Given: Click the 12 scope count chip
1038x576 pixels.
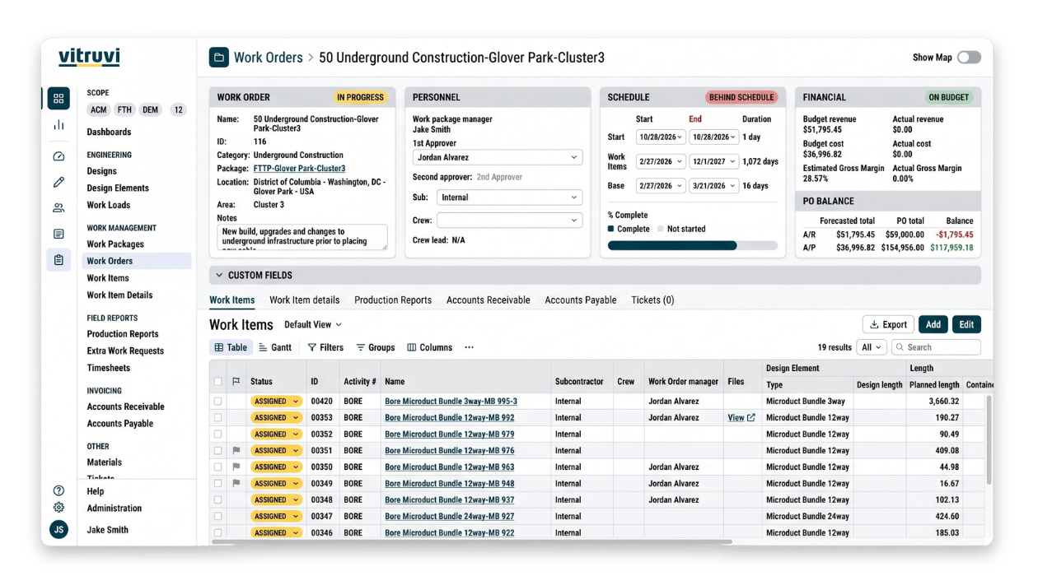Looking at the screenshot, I should click(x=178, y=109).
